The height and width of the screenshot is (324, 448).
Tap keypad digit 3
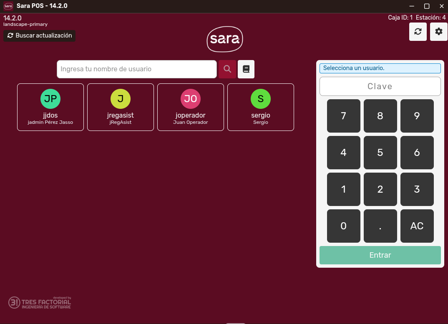[417, 189]
